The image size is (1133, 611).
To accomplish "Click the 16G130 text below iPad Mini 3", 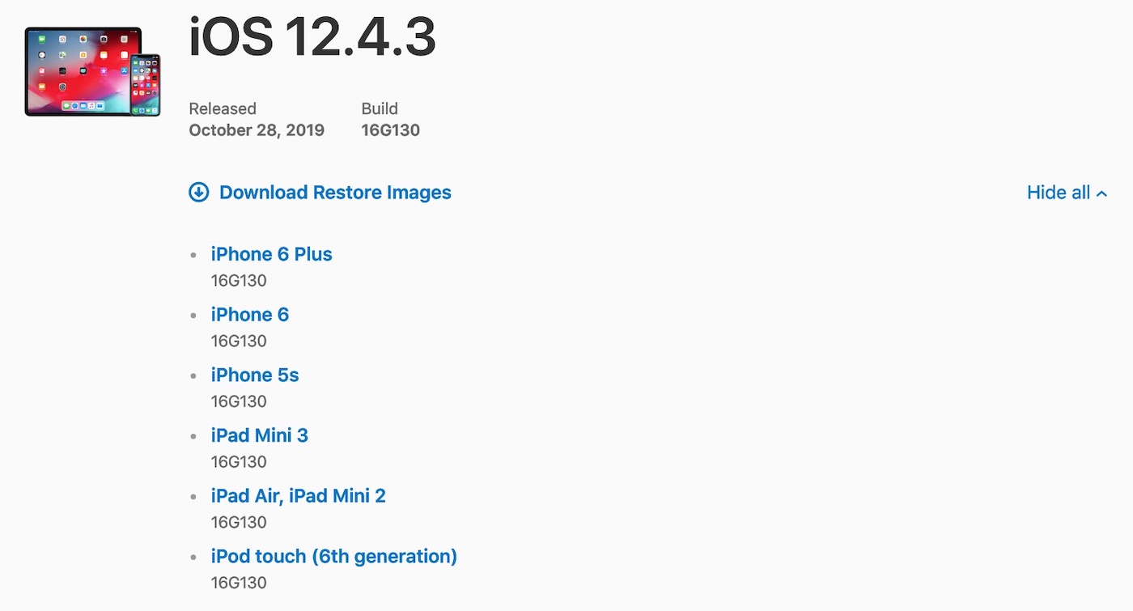I will click(x=239, y=462).
